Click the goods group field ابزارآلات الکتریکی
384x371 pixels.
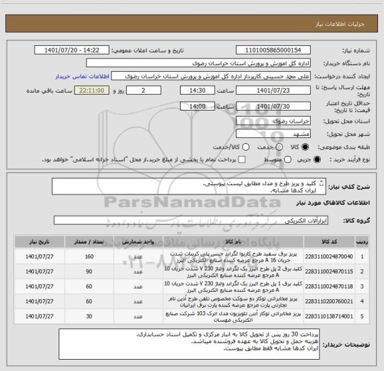coord(191,220)
